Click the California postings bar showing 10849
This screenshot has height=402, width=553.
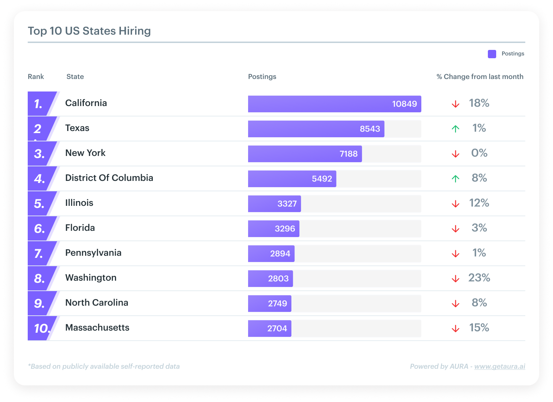coord(334,104)
